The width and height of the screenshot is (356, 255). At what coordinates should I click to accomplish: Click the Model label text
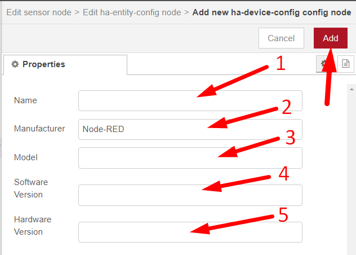pyautogui.click(x=26, y=157)
